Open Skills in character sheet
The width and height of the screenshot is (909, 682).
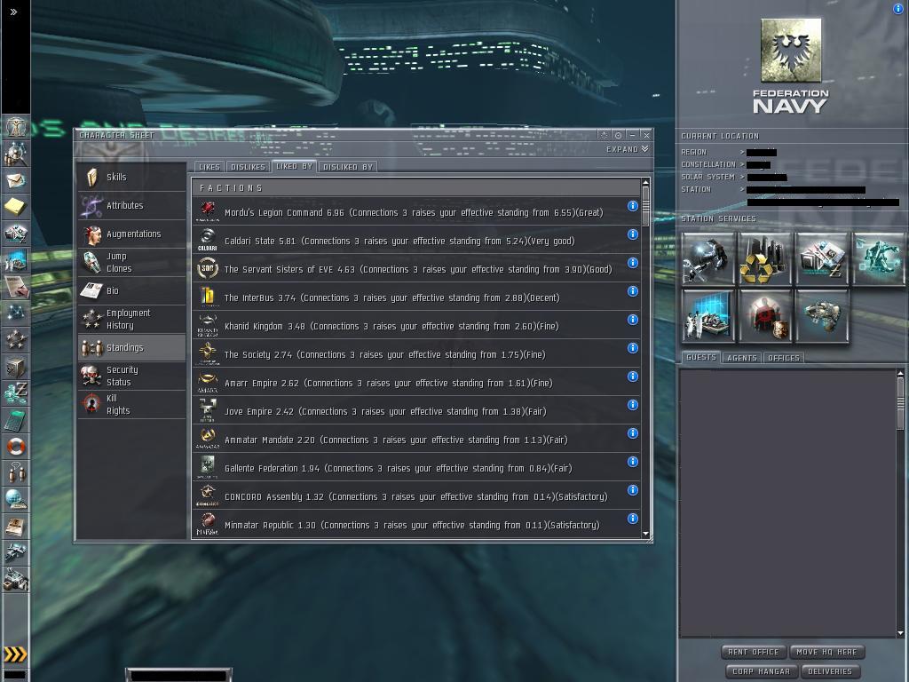[131, 178]
